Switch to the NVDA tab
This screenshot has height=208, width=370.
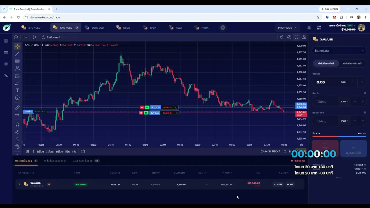coord(202,28)
